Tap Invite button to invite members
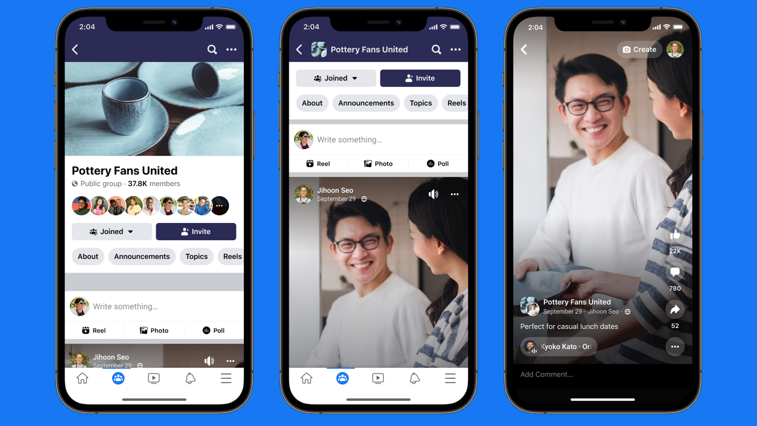 (x=196, y=231)
